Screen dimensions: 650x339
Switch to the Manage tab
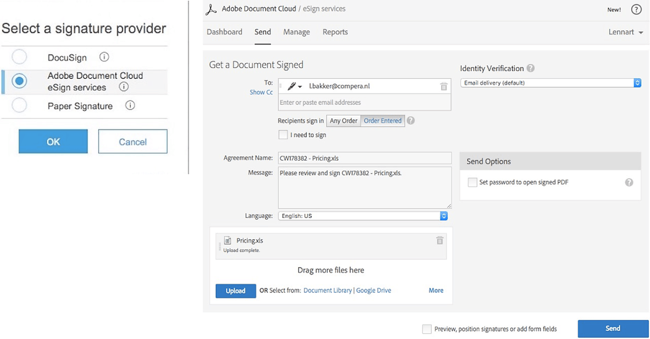[297, 32]
